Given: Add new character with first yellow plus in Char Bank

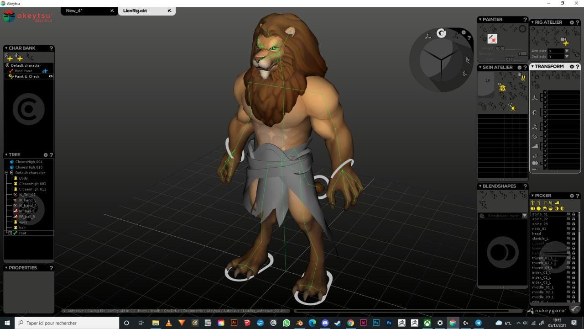Looking at the screenshot, I should click(x=10, y=58).
